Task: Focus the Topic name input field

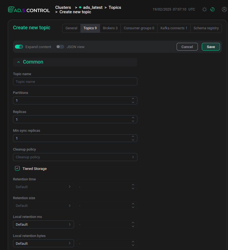Action: (x=75, y=81)
